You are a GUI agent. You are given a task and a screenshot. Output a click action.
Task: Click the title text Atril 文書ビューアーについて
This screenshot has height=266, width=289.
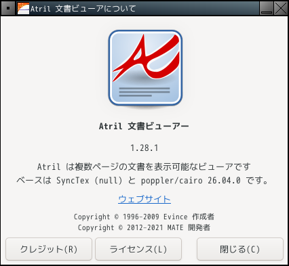pyautogui.click(x=83, y=9)
